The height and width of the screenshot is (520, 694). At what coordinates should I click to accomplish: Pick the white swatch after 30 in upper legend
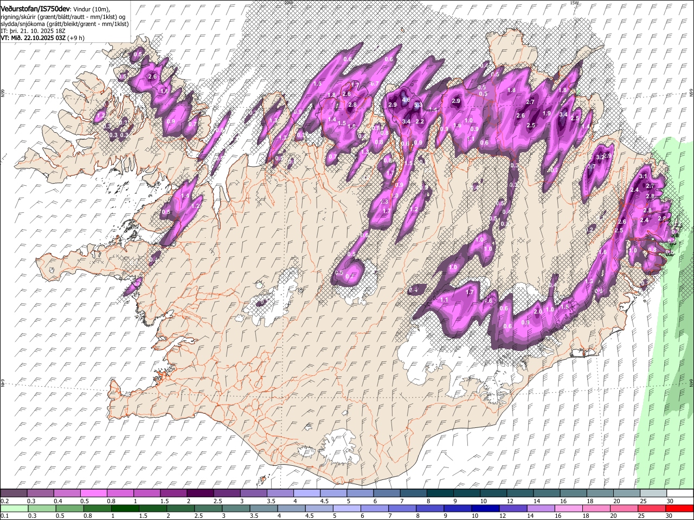(x=679, y=493)
